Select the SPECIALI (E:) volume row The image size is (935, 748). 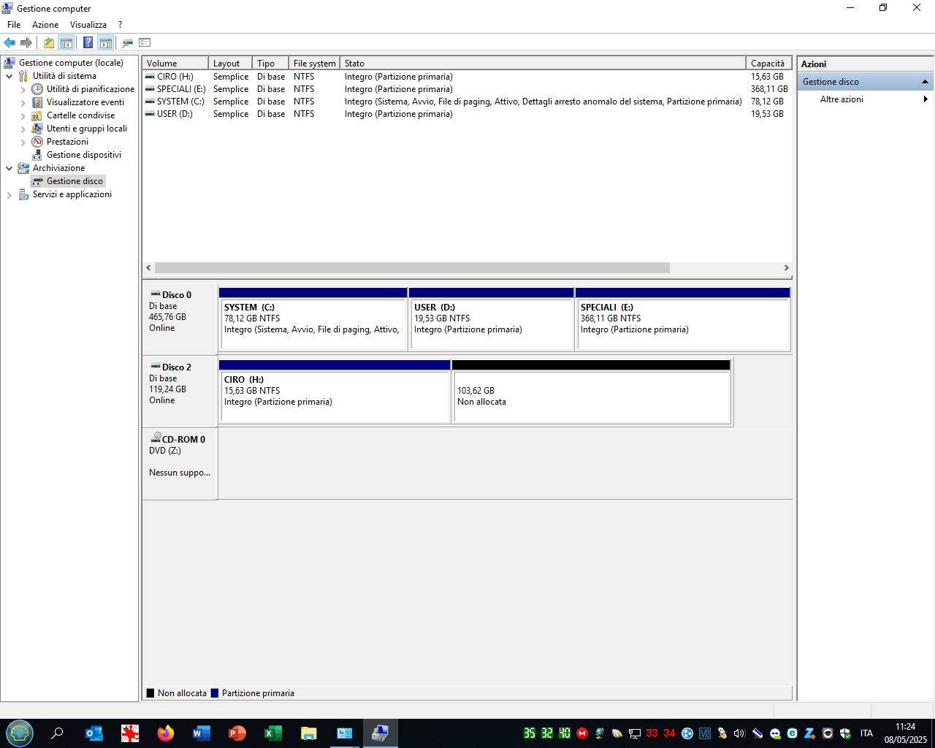click(x=467, y=89)
